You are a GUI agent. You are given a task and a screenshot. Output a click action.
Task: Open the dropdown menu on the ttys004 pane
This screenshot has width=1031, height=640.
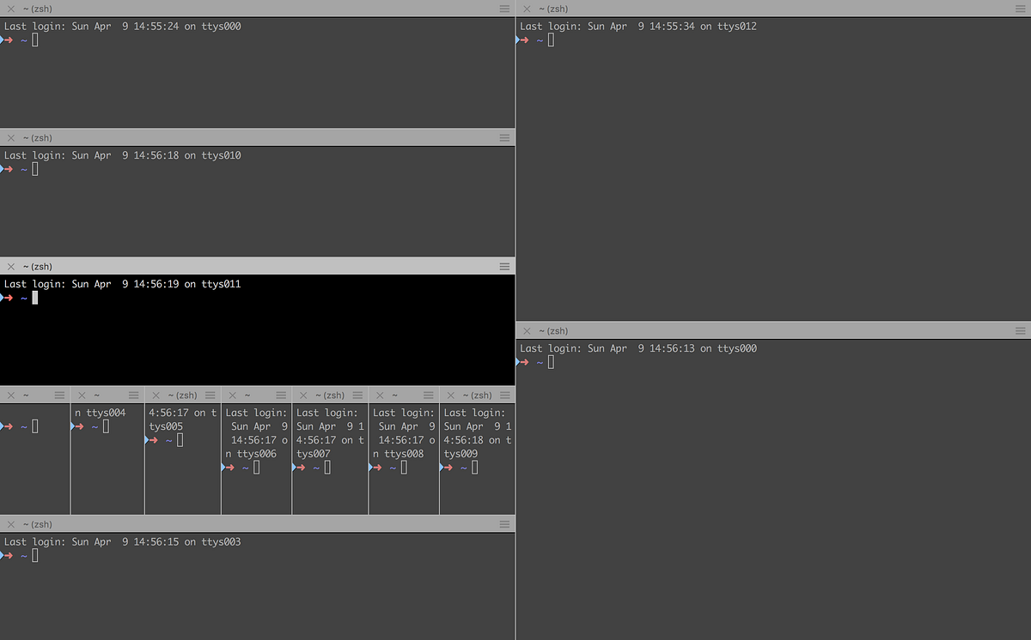point(133,395)
